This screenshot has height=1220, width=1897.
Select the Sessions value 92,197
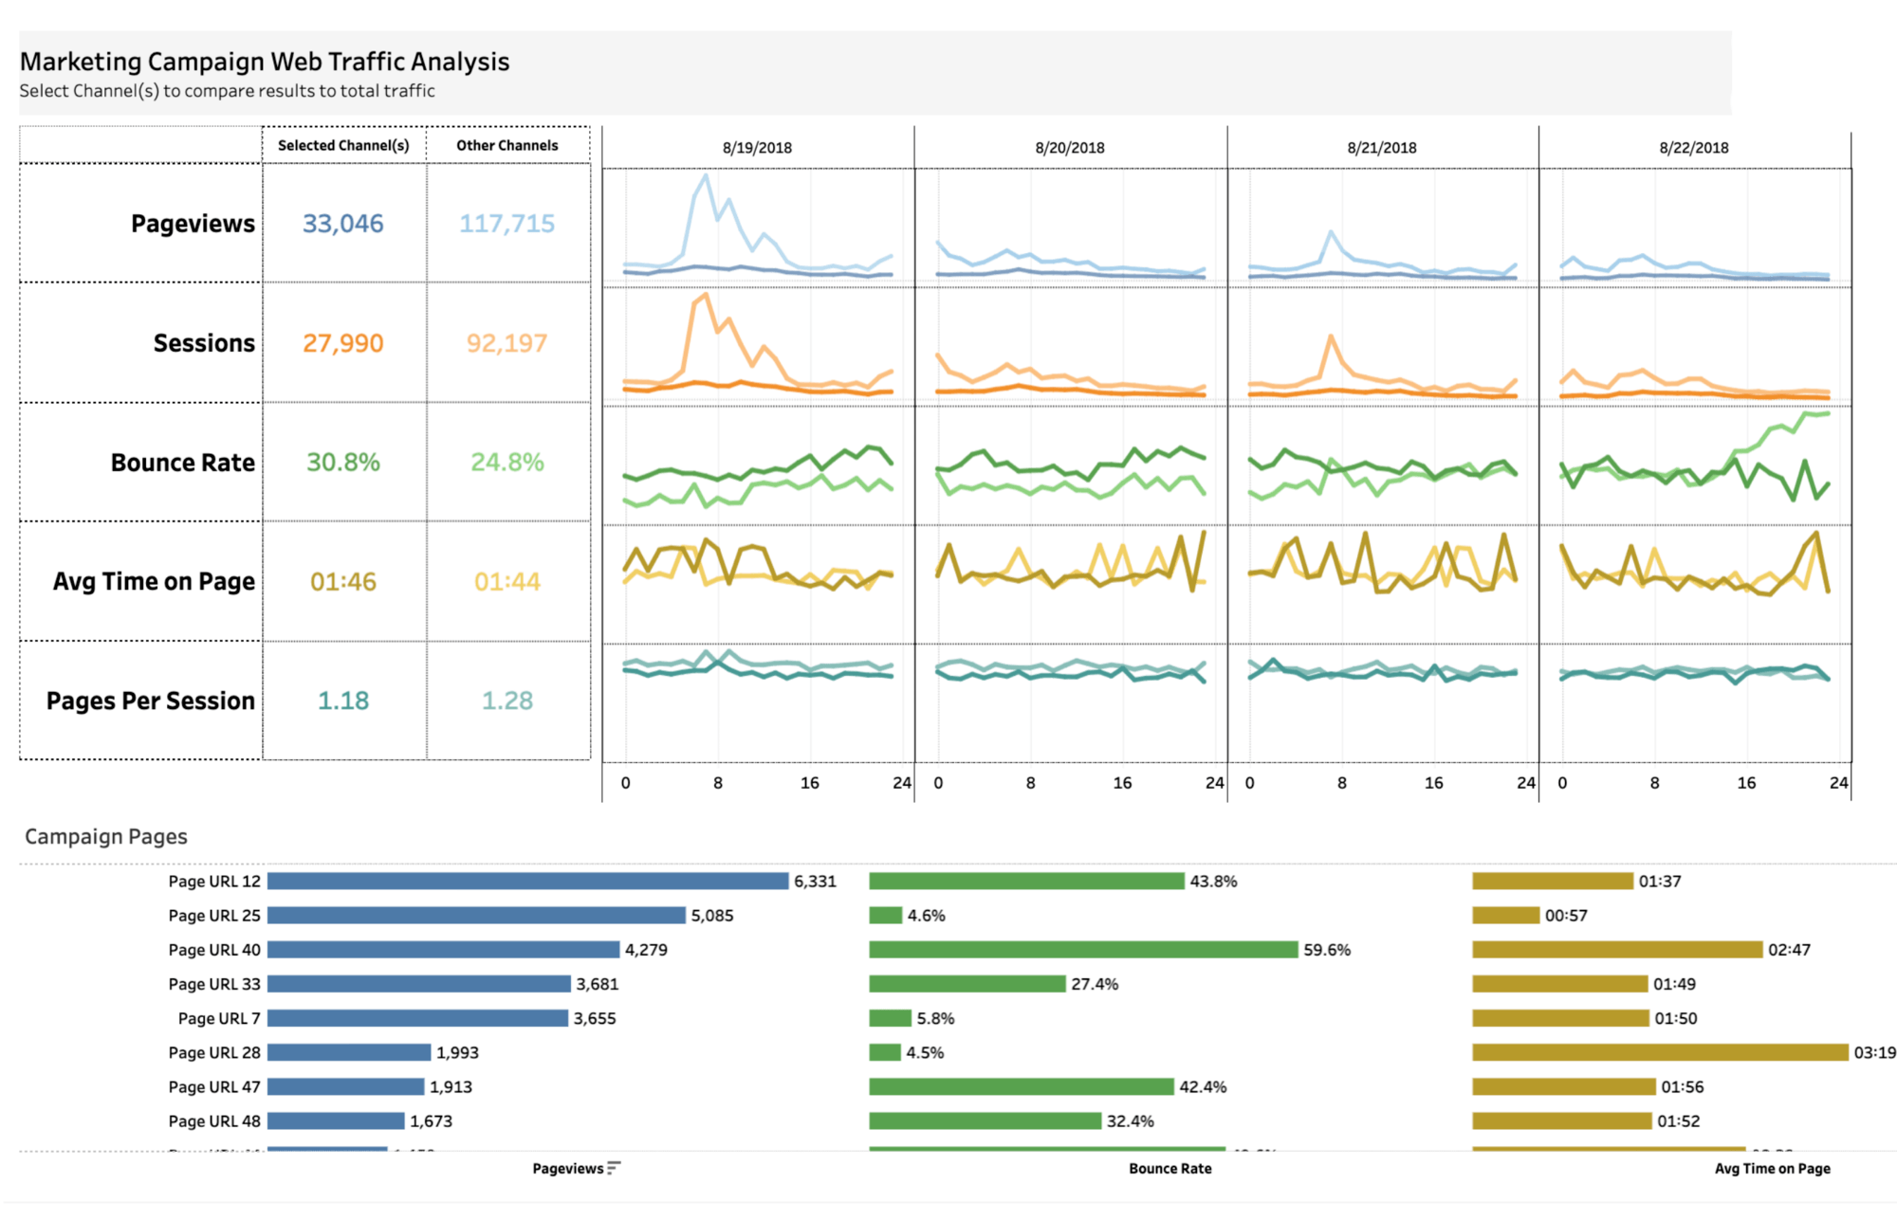(x=506, y=343)
